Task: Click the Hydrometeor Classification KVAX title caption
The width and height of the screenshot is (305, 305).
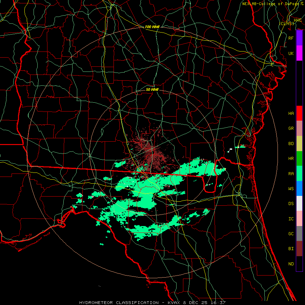Action: click(152, 303)
